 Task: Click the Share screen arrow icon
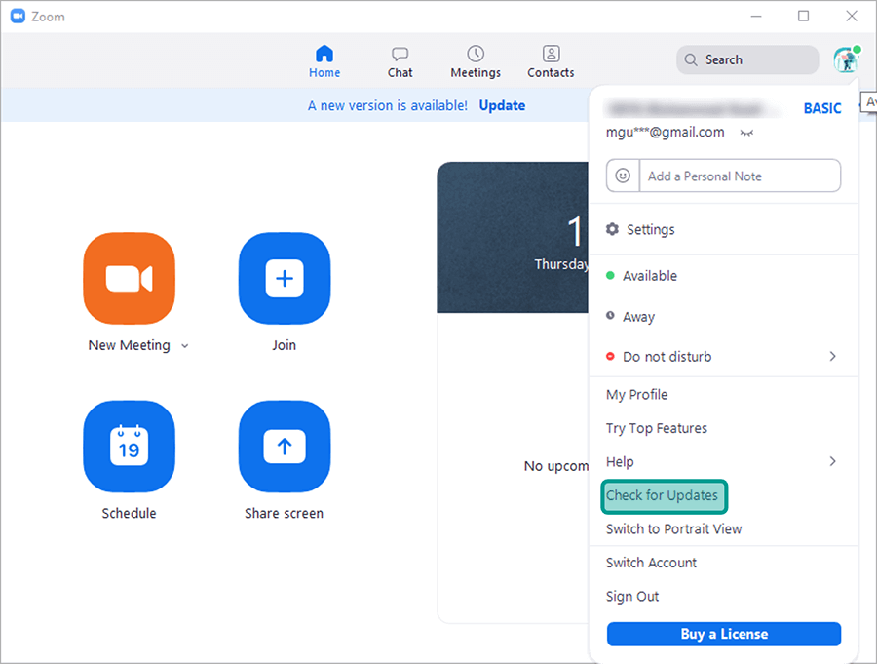pos(285,447)
